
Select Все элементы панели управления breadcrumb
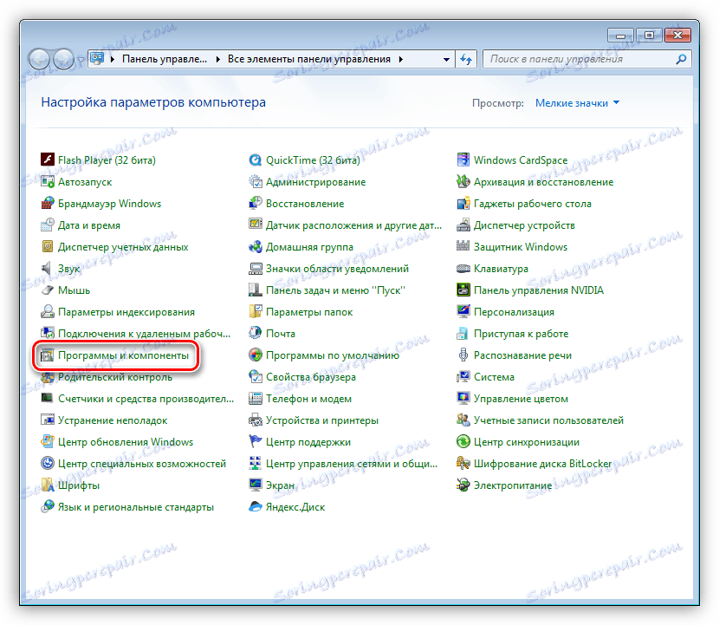tap(309, 59)
